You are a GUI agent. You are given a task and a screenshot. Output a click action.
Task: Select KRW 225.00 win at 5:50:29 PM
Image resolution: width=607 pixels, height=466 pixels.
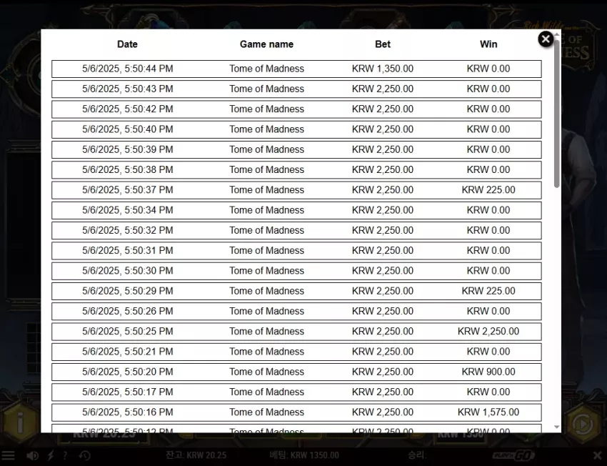coord(488,291)
